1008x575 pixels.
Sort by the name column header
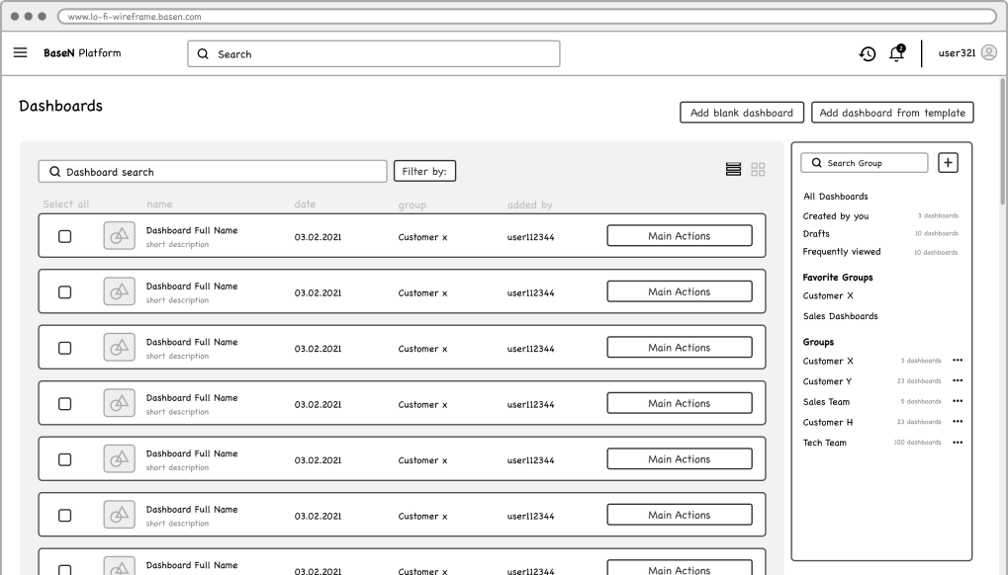159,205
